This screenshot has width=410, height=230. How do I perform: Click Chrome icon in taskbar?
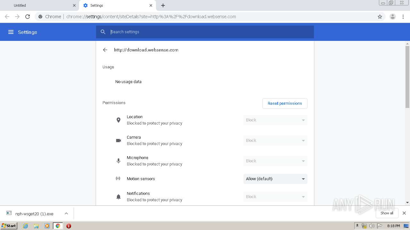(58, 226)
